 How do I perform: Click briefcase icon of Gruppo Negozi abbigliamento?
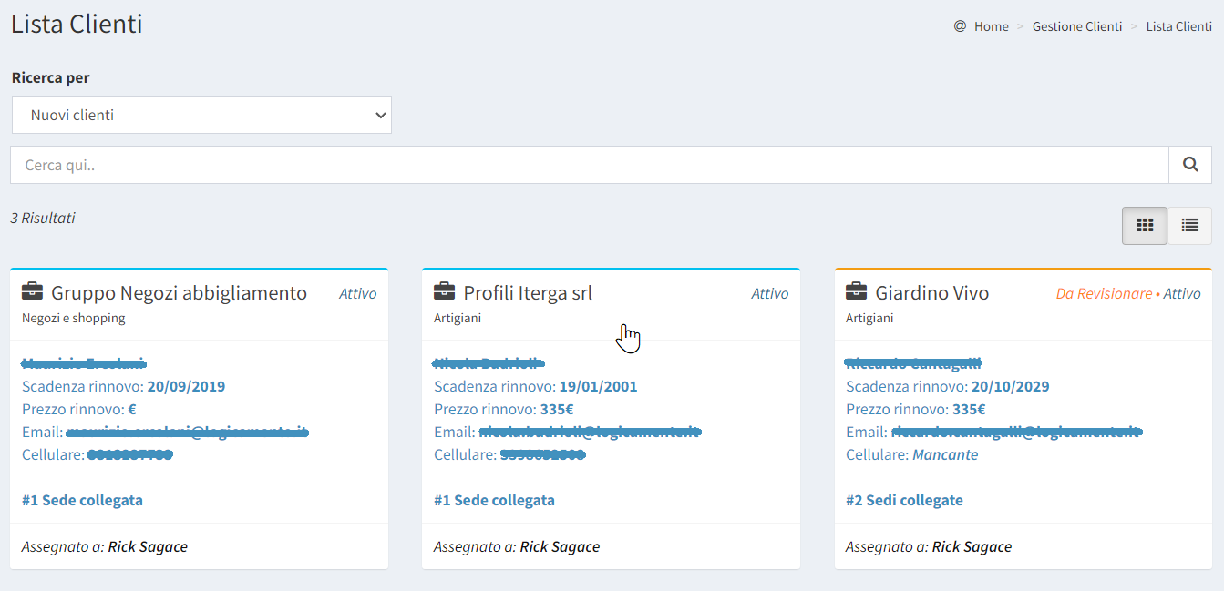click(32, 292)
